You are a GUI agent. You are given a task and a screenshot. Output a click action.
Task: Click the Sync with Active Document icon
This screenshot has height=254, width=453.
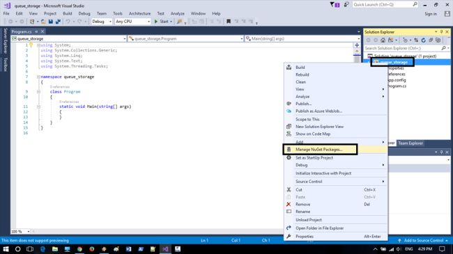click(x=416, y=40)
